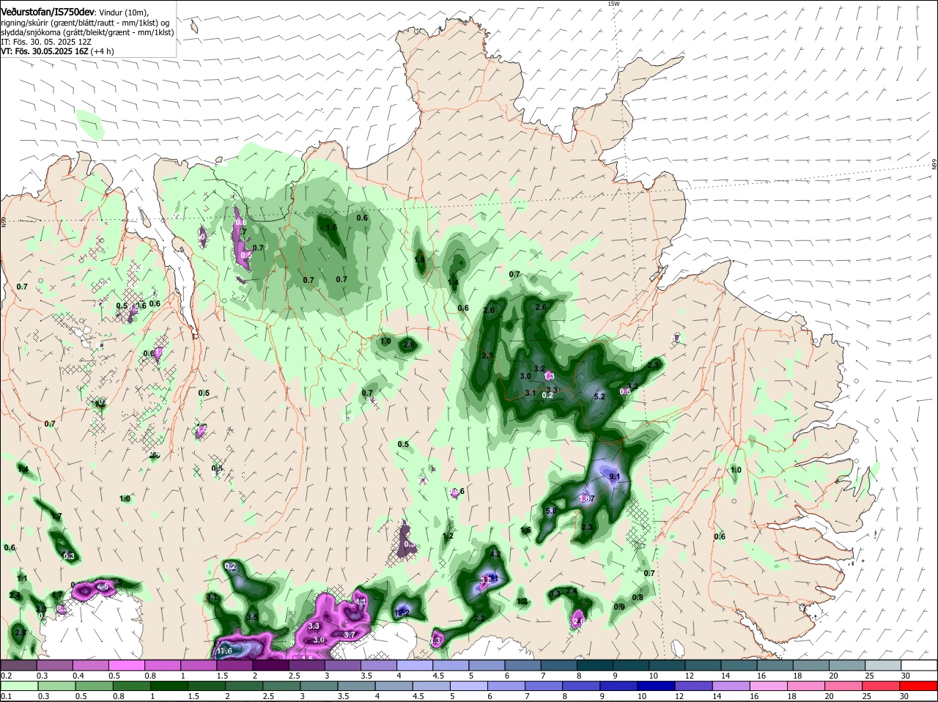Select the deep navy 10 rain legend swatch
The height and width of the screenshot is (702, 938).
pyautogui.click(x=655, y=686)
